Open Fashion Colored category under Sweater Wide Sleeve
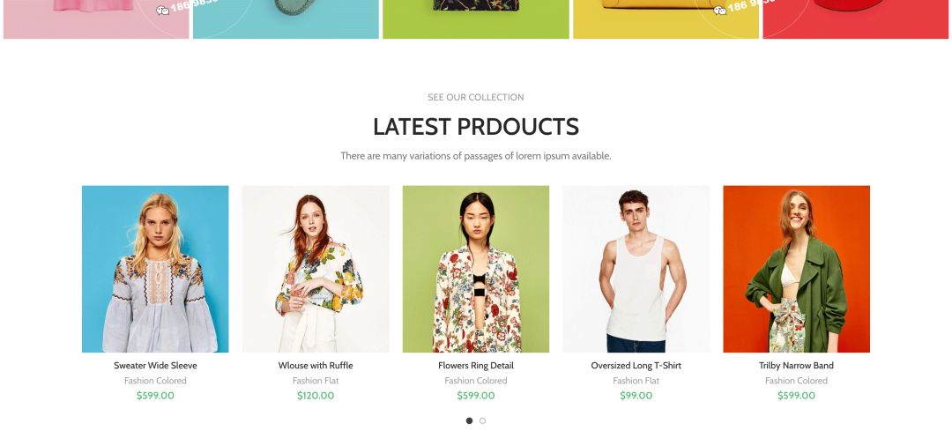This screenshot has height=431, width=952. tap(155, 381)
